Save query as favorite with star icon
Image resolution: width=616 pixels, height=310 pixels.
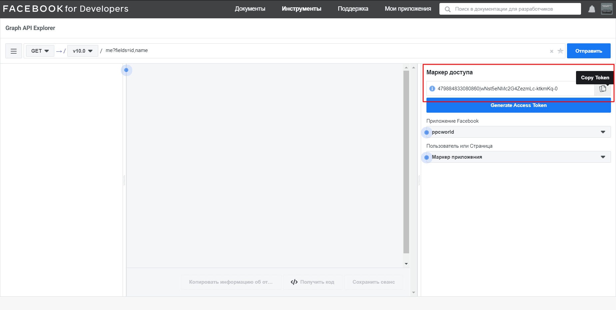pyautogui.click(x=560, y=51)
